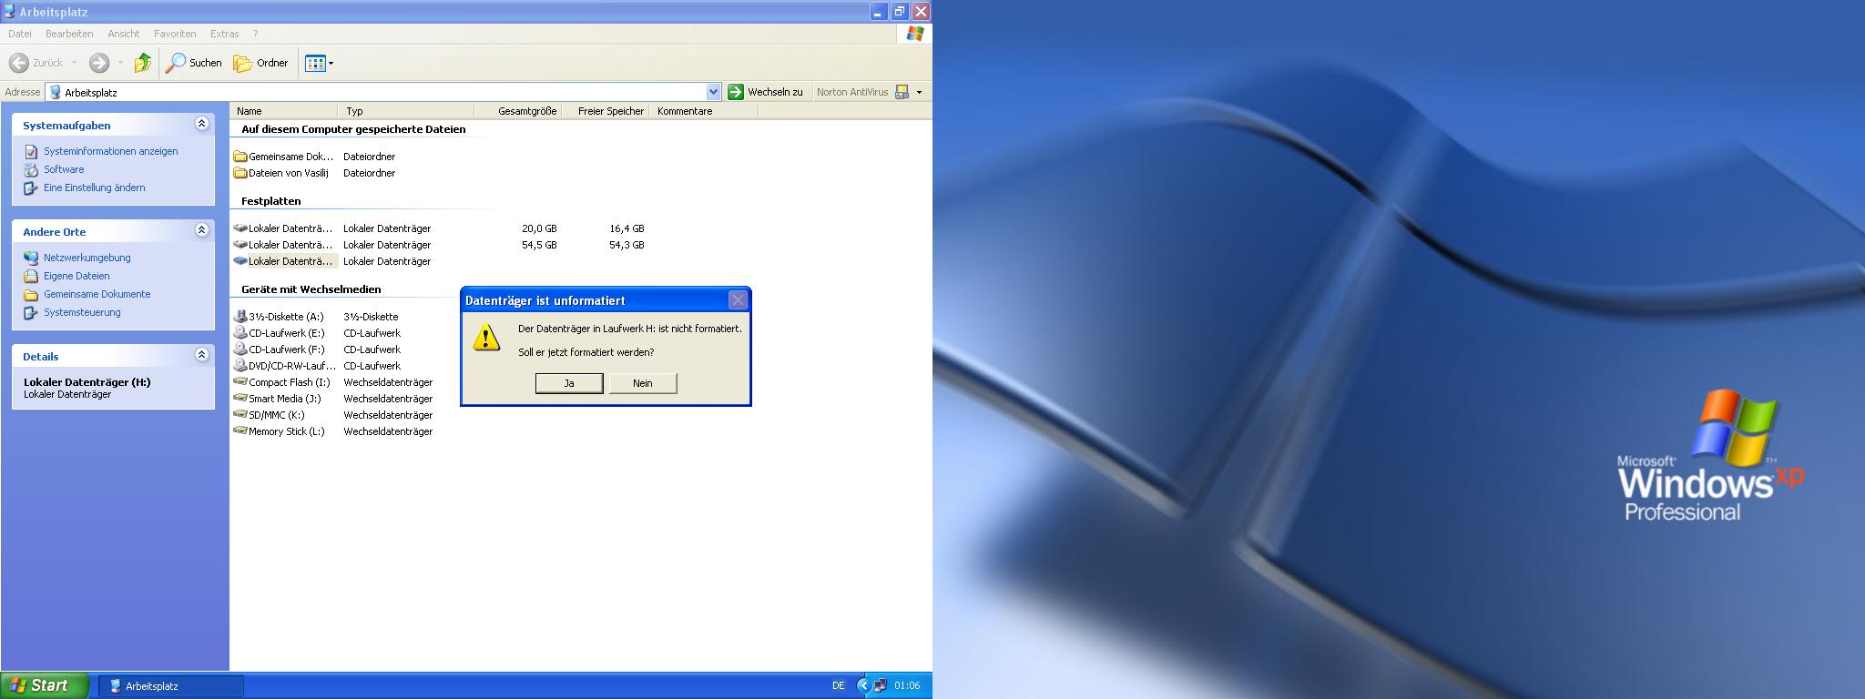This screenshot has width=1865, height=699.
Task: Select Dateien von Vasilij folder icon
Action: [240, 173]
